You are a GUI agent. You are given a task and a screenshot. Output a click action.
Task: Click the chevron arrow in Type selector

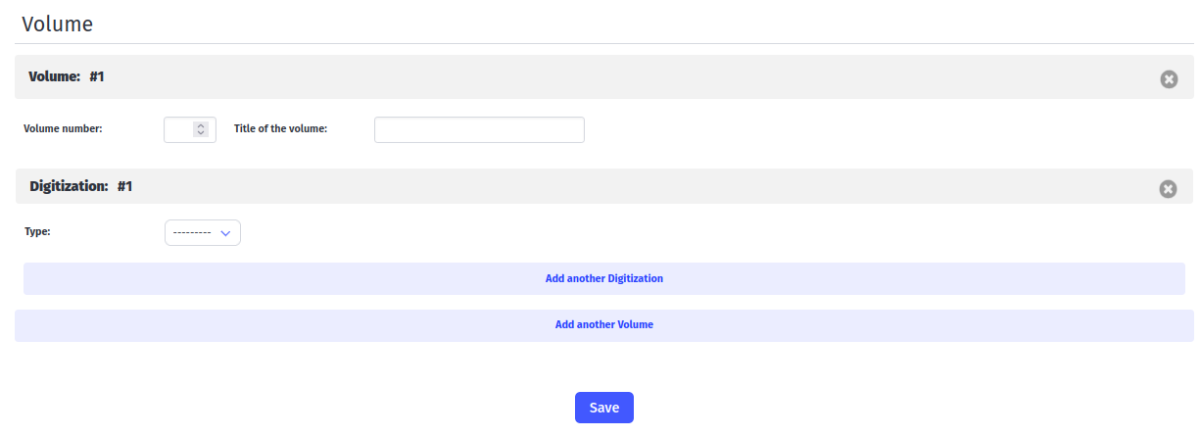click(x=225, y=233)
